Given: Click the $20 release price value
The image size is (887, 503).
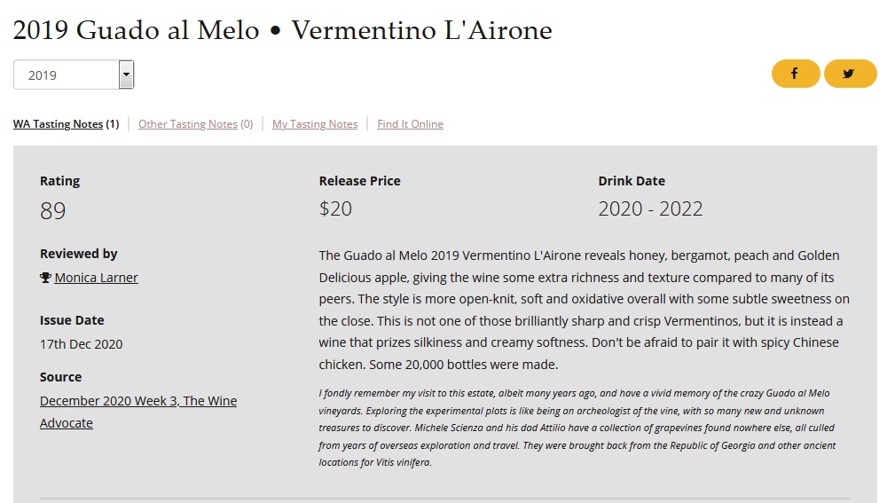Looking at the screenshot, I should (335, 208).
